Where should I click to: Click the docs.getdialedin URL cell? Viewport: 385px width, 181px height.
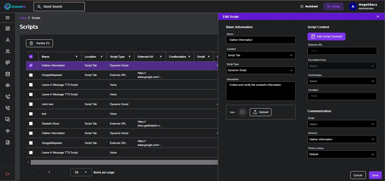coord(150,124)
